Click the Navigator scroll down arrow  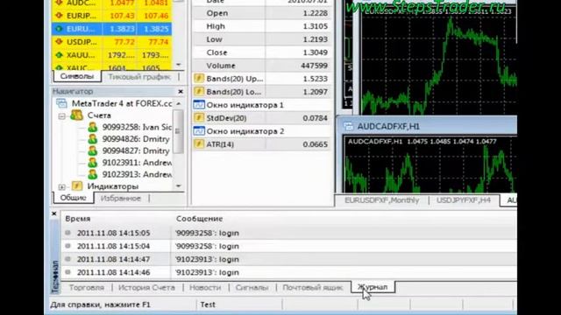pyautogui.click(x=179, y=186)
